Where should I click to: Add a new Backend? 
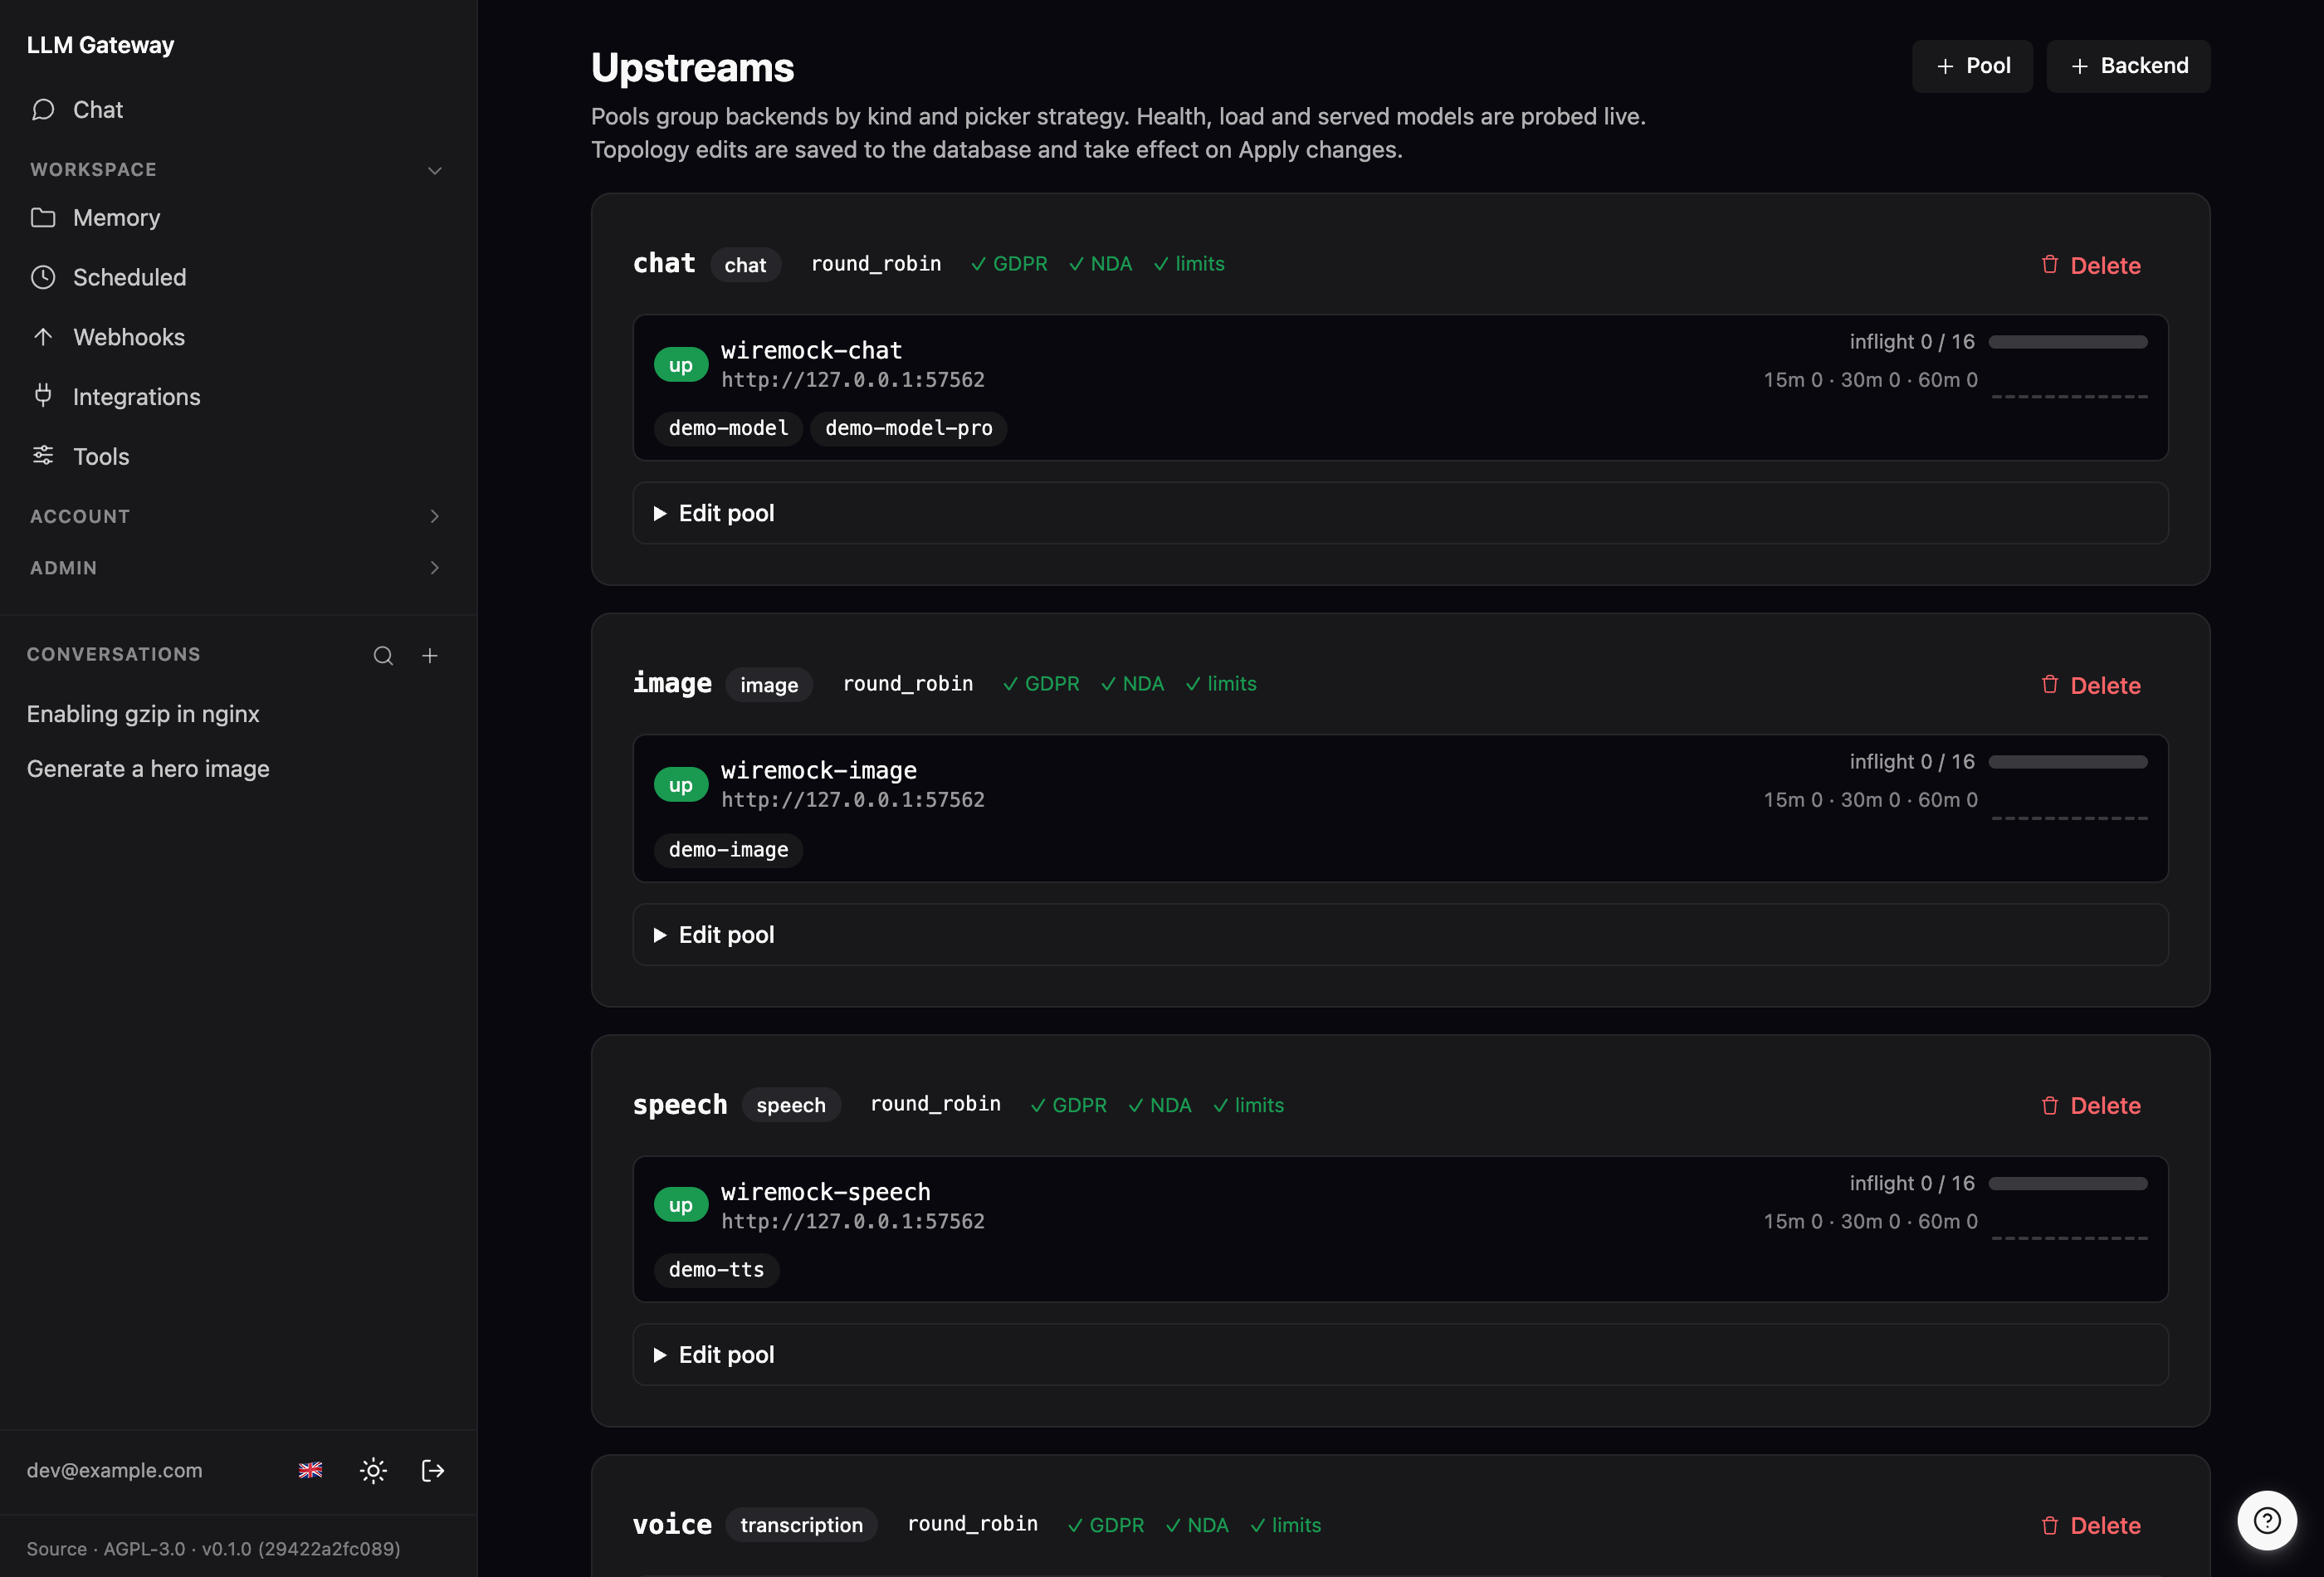(2128, 66)
